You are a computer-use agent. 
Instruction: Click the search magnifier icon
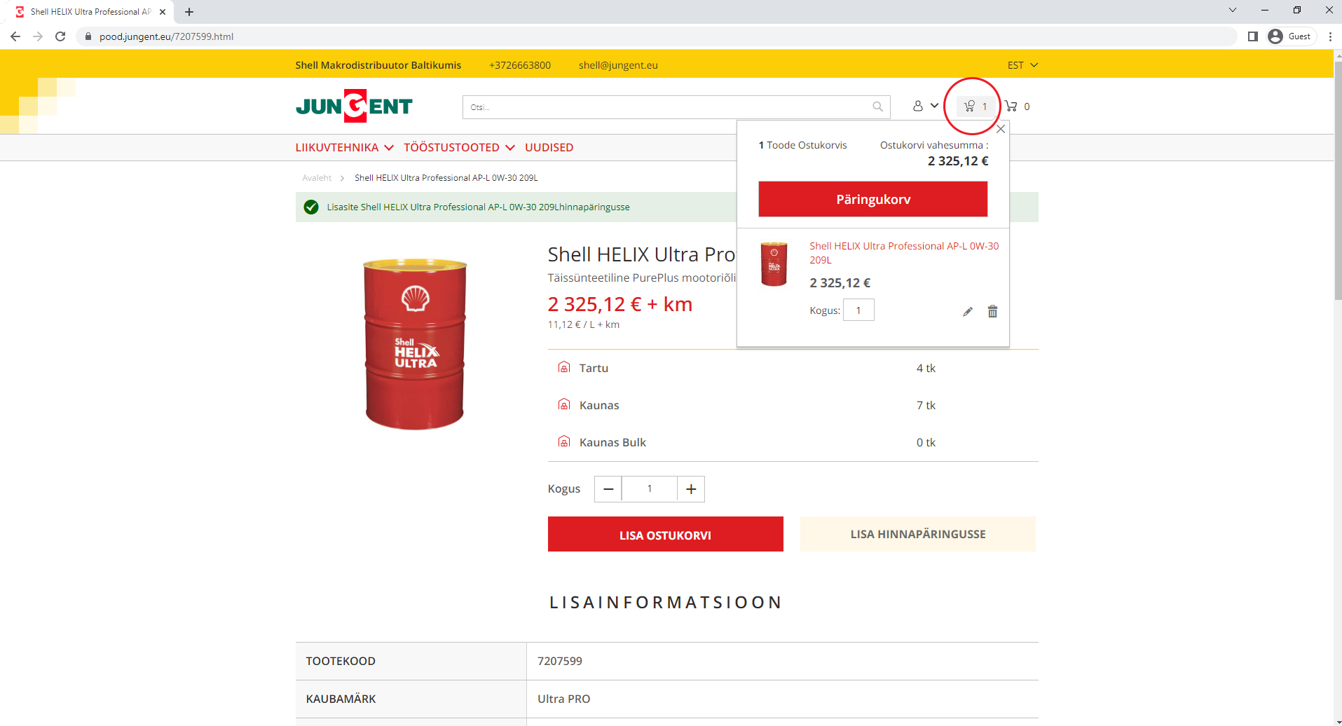877,107
